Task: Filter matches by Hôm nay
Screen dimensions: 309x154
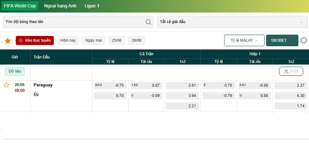Action: (x=68, y=40)
